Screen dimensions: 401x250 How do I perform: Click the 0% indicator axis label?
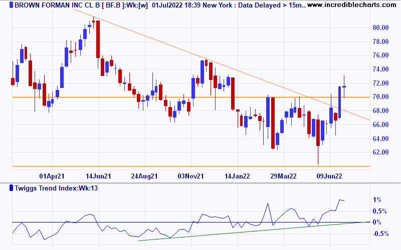(377, 222)
